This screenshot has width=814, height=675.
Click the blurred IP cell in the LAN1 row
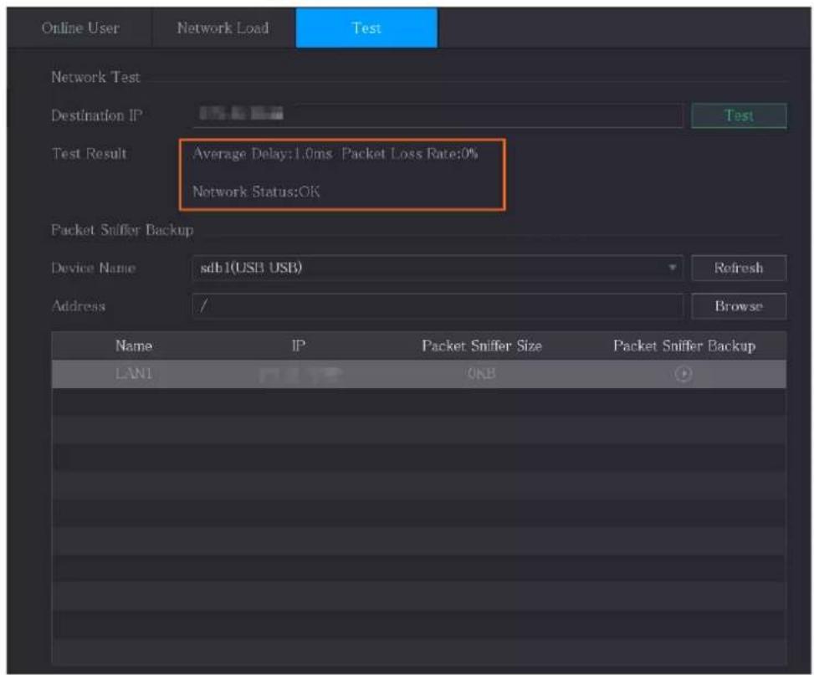click(300, 374)
